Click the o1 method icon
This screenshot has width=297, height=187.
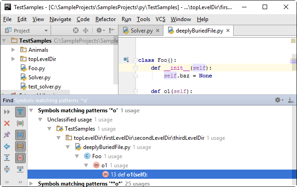[x=96, y=165]
